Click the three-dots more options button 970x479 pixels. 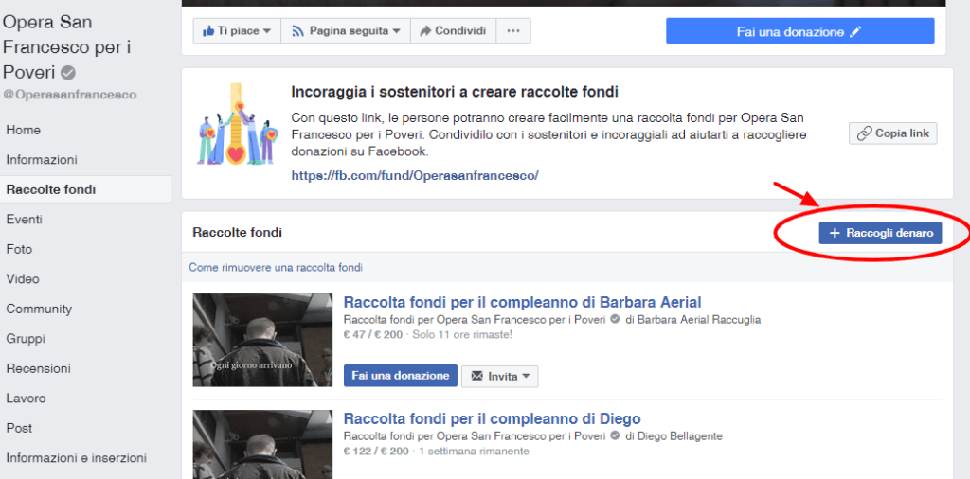(513, 31)
